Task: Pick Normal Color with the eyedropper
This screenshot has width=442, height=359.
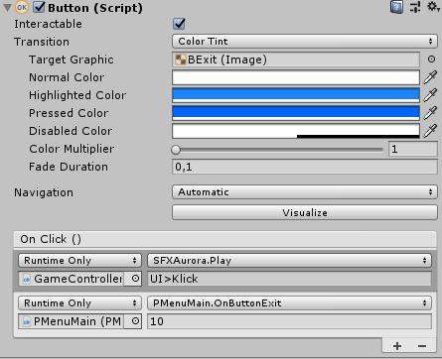Action: click(x=430, y=77)
